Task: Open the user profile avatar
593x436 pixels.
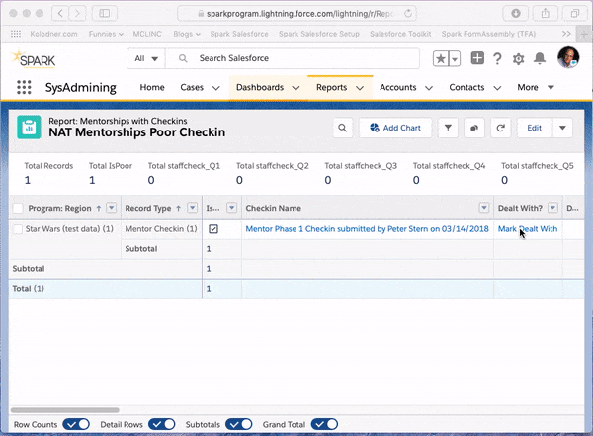Action: coord(568,57)
